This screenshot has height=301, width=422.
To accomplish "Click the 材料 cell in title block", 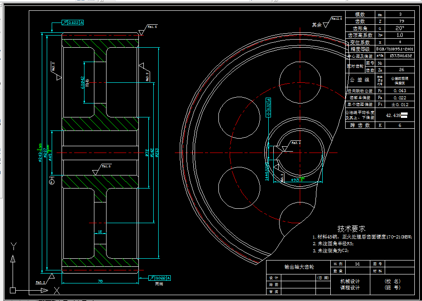I will pyautogui.click(x=378, y=271).
